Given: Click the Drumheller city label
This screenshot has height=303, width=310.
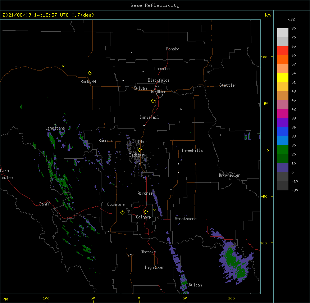Looking at the screenshot, I should click(x=229, y=175).
